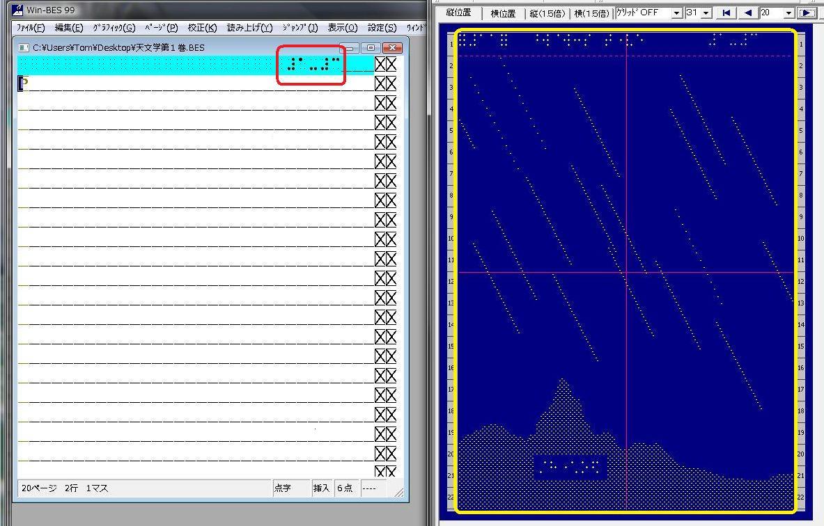Screen dimensions: 824x526
Task: Switch to the 横位置 tab
Action: [x=503, y=13]
